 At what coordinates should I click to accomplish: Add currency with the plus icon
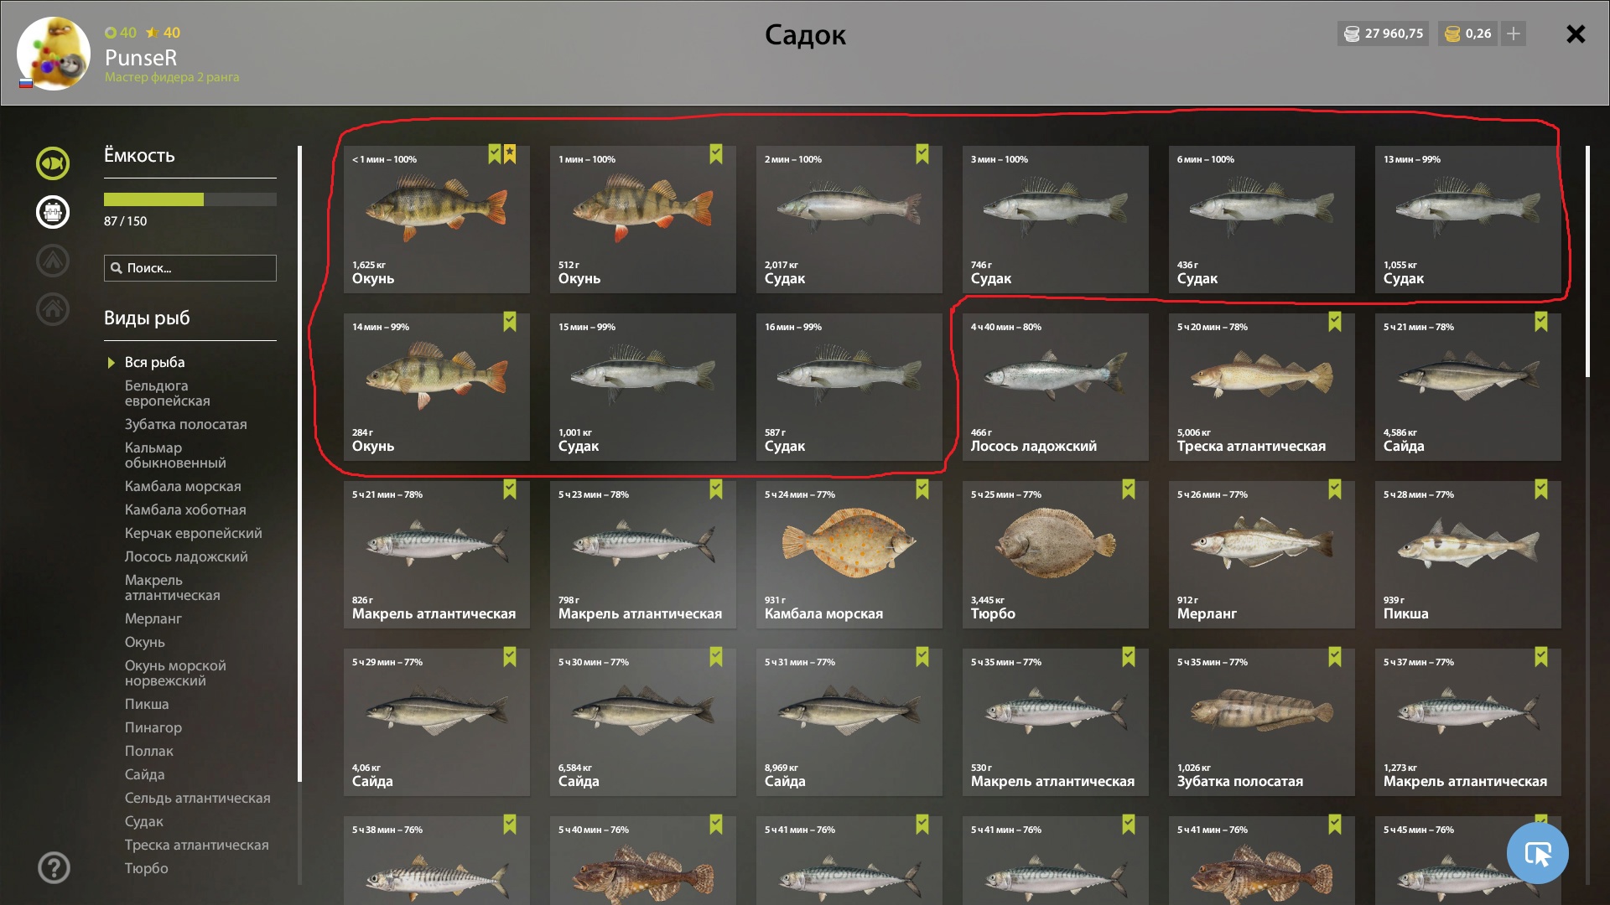pyautogui.click(x=1513, y=34)
